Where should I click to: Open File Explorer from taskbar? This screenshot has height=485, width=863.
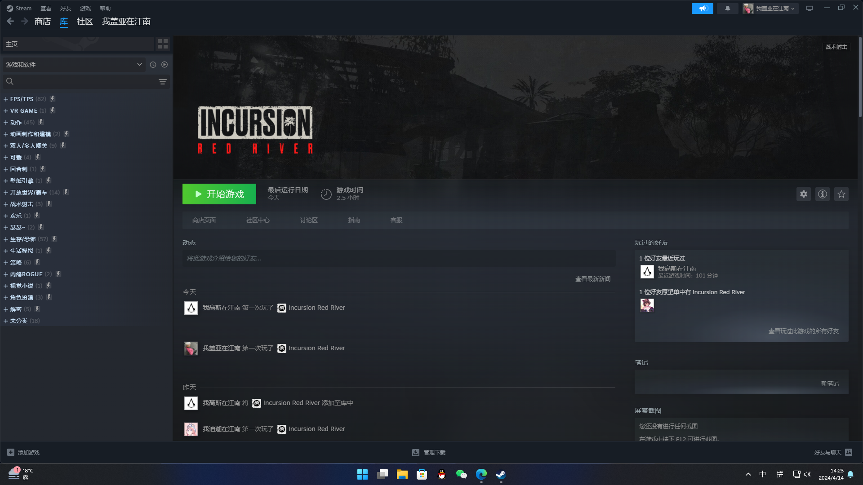tap(402, 474)
